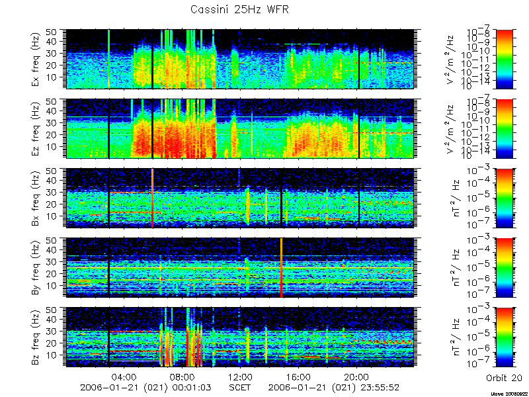Click the "04:00" time axis label

pos(124,376)
